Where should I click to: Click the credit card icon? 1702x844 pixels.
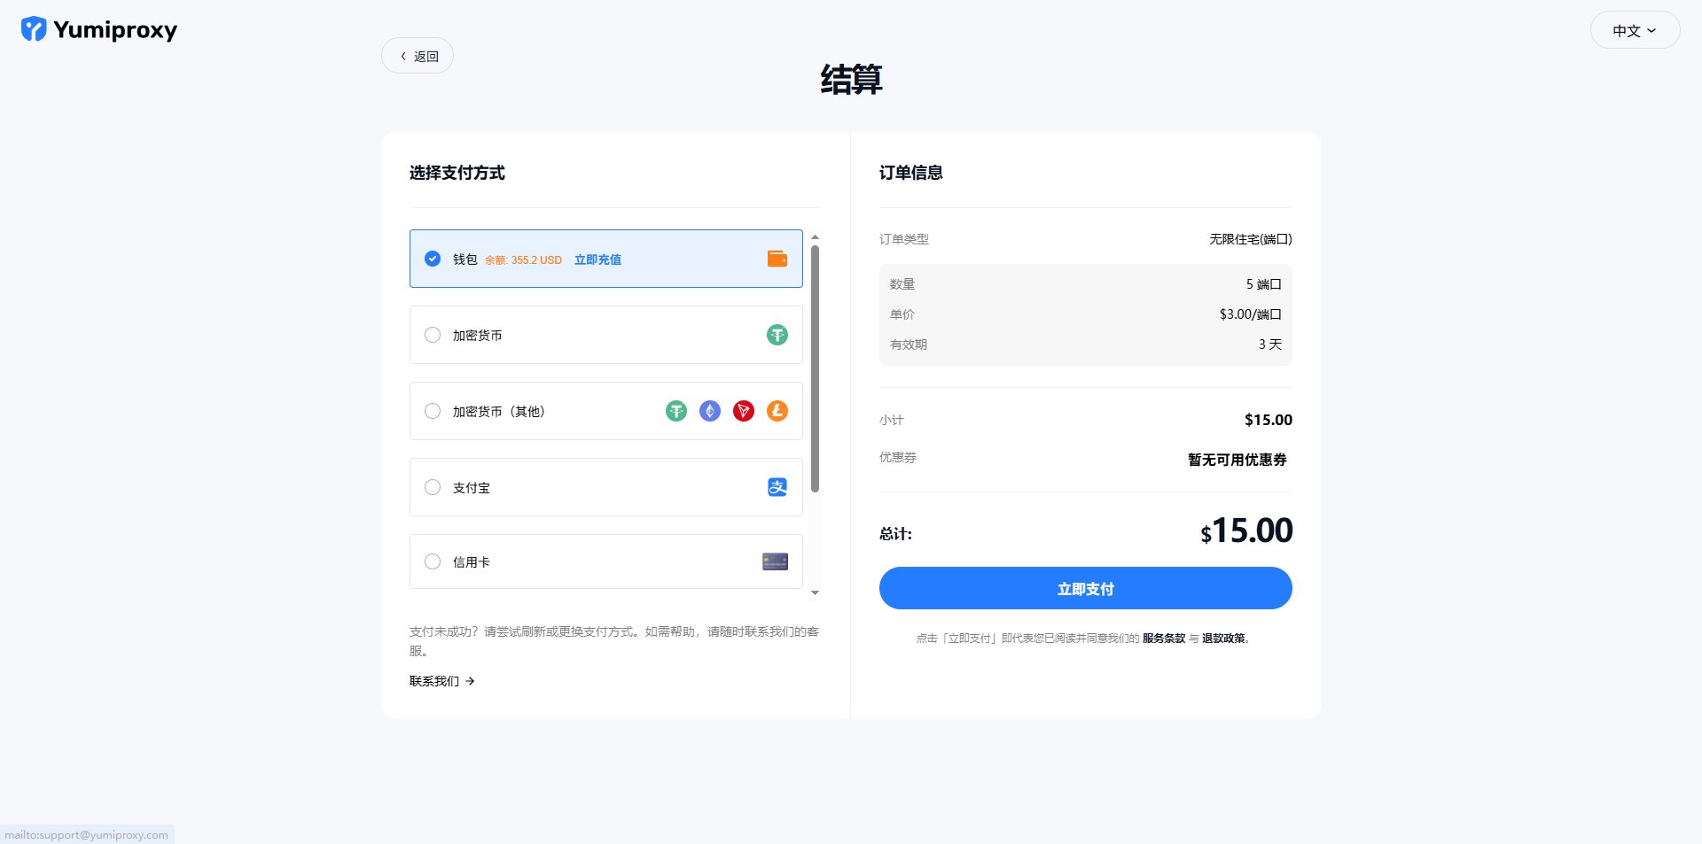pyautogui.click(x=776, y=561)
